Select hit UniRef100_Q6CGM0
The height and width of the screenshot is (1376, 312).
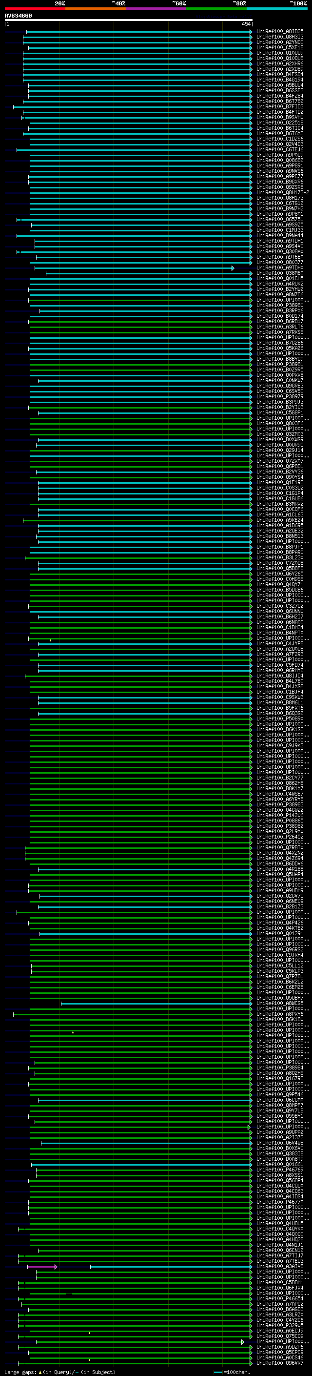pos(280,1100)
